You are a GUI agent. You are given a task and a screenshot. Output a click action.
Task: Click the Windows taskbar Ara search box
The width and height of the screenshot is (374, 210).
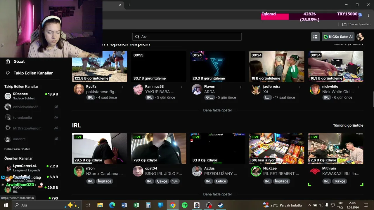(46, 205)
